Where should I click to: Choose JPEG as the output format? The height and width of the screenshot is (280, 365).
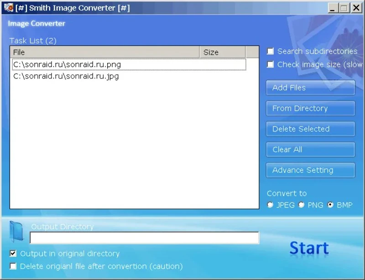pos(270,205)
